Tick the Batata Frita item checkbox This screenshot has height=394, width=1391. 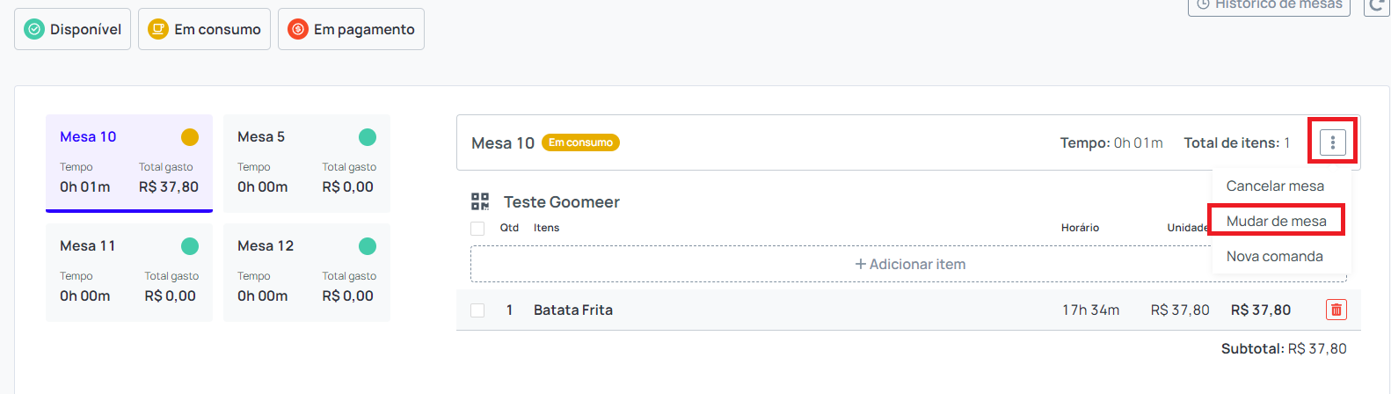(477, 310)
